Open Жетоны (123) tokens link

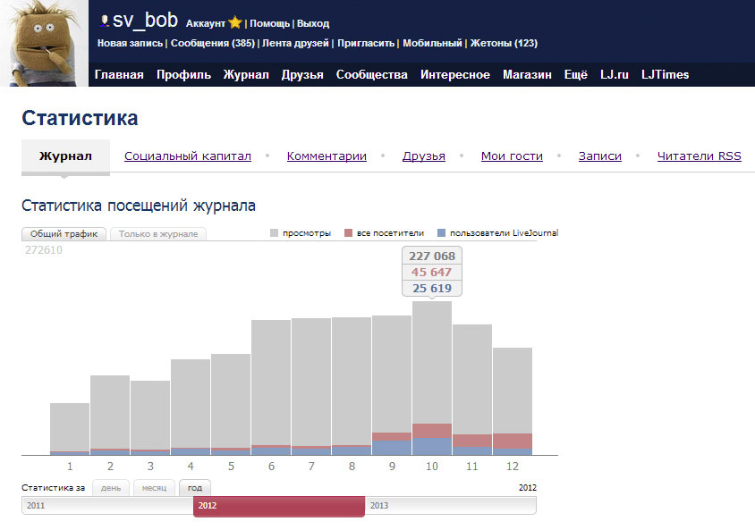[x=504, y=43]
